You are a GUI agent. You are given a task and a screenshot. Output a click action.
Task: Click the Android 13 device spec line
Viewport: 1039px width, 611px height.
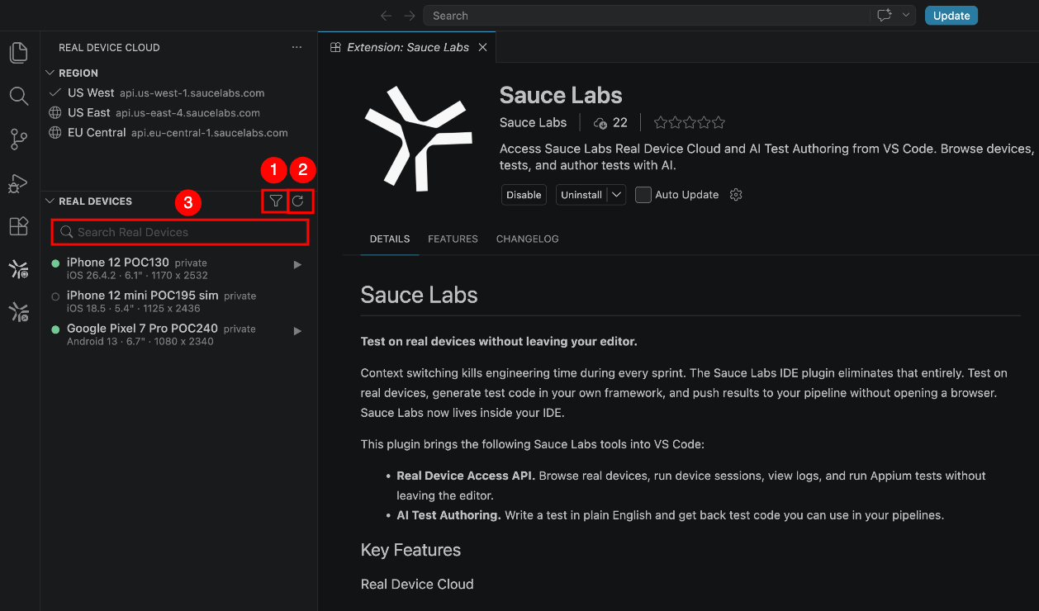[x=140, y=342]
